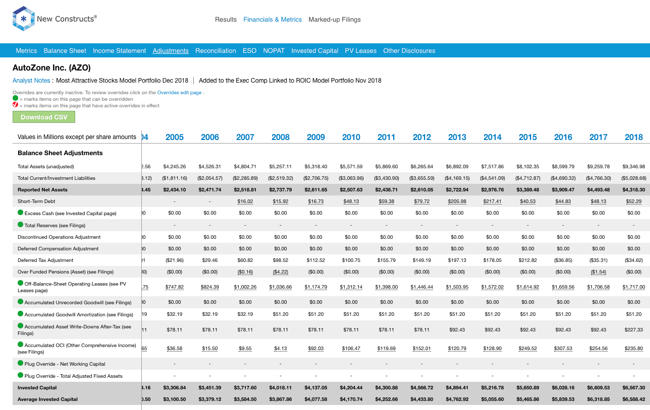Click the Download CSV button
650x410 pixels.
click(x=44, y=117)
